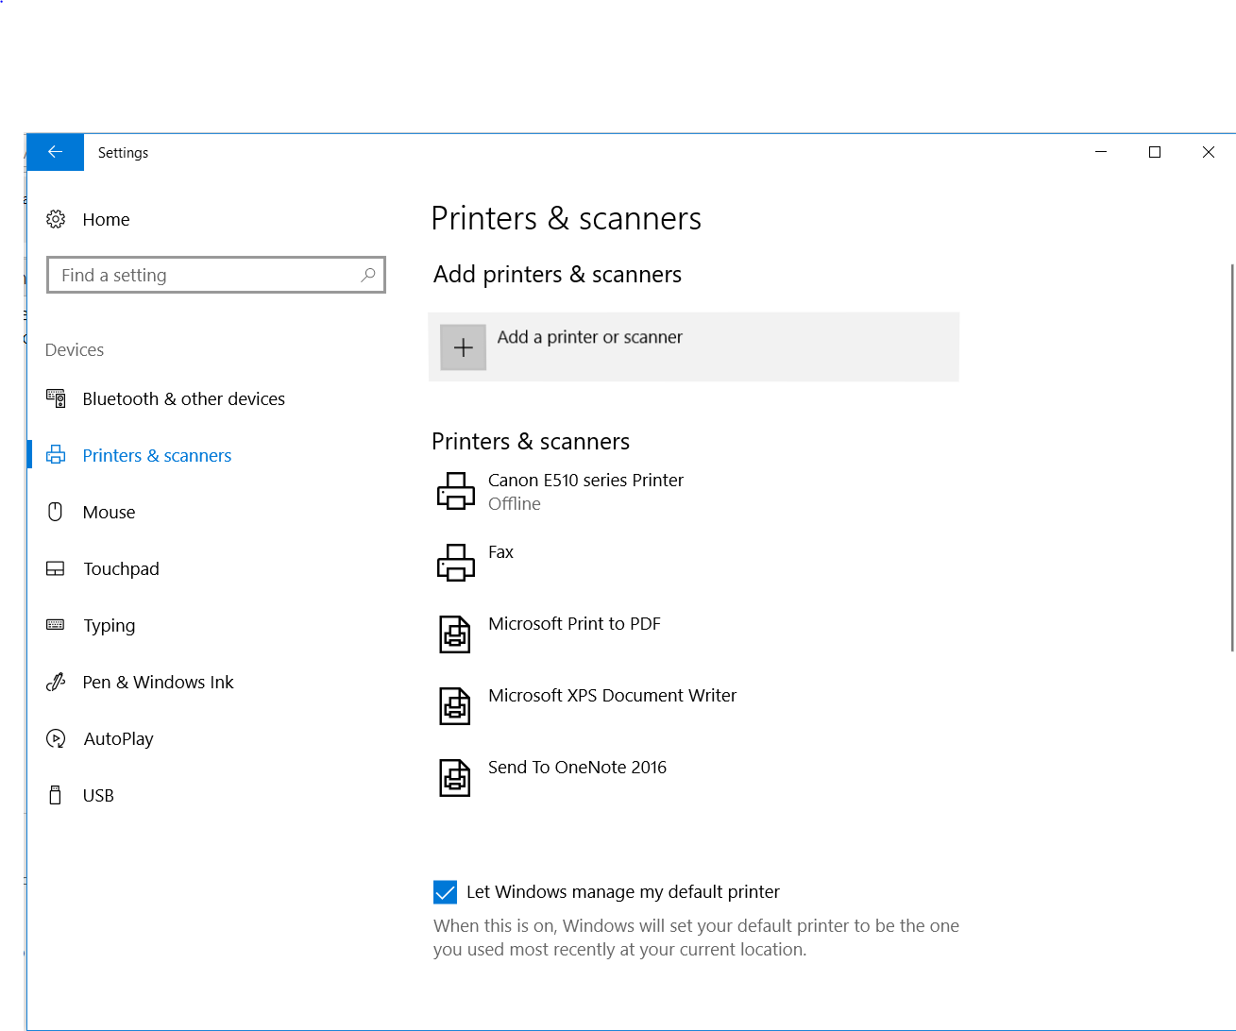This screenshot has width=1236, height=1031.
Task: Click the Canon E510 printer icon
Action: [456, 491]
